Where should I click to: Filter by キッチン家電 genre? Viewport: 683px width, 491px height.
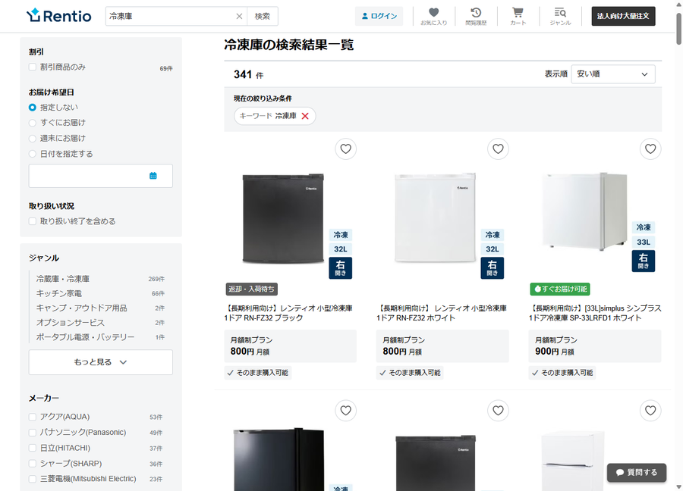58,293
